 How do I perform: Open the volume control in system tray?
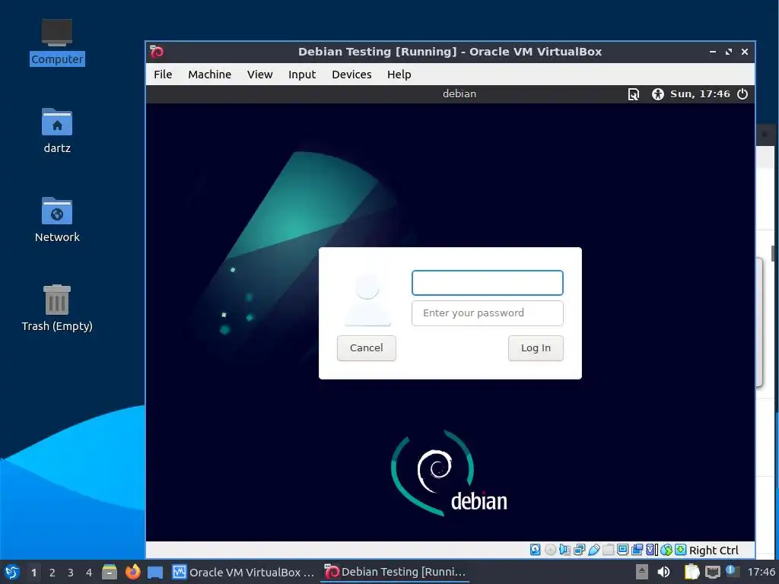(663, 572)
